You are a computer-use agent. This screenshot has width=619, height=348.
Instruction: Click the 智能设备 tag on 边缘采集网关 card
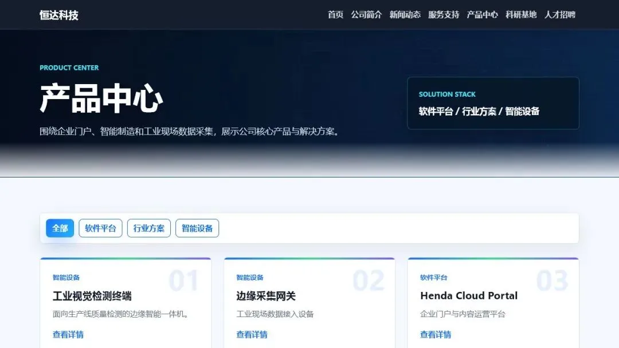(250, 278)
